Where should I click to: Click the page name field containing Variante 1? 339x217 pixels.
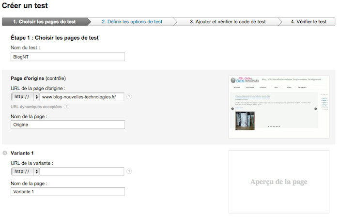[67, 191]
